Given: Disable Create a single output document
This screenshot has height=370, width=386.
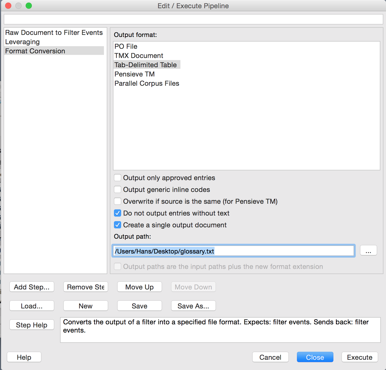Looking at the screenshot, I should (118, 225).
